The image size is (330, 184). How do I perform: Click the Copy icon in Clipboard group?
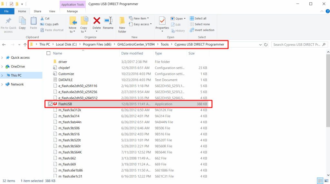pyautogui.click(x=22, y=21)
